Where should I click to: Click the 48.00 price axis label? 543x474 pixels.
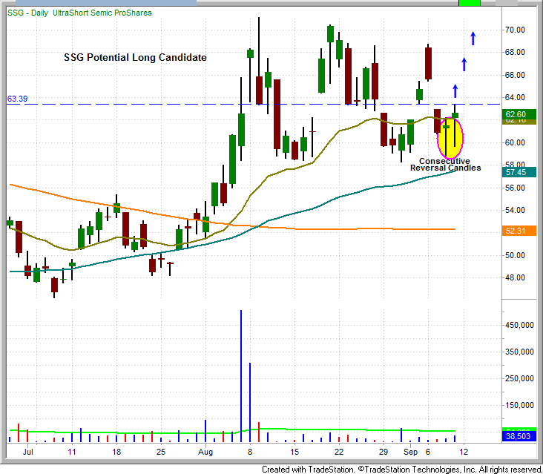pyautogui.click(x=515, y=277)
